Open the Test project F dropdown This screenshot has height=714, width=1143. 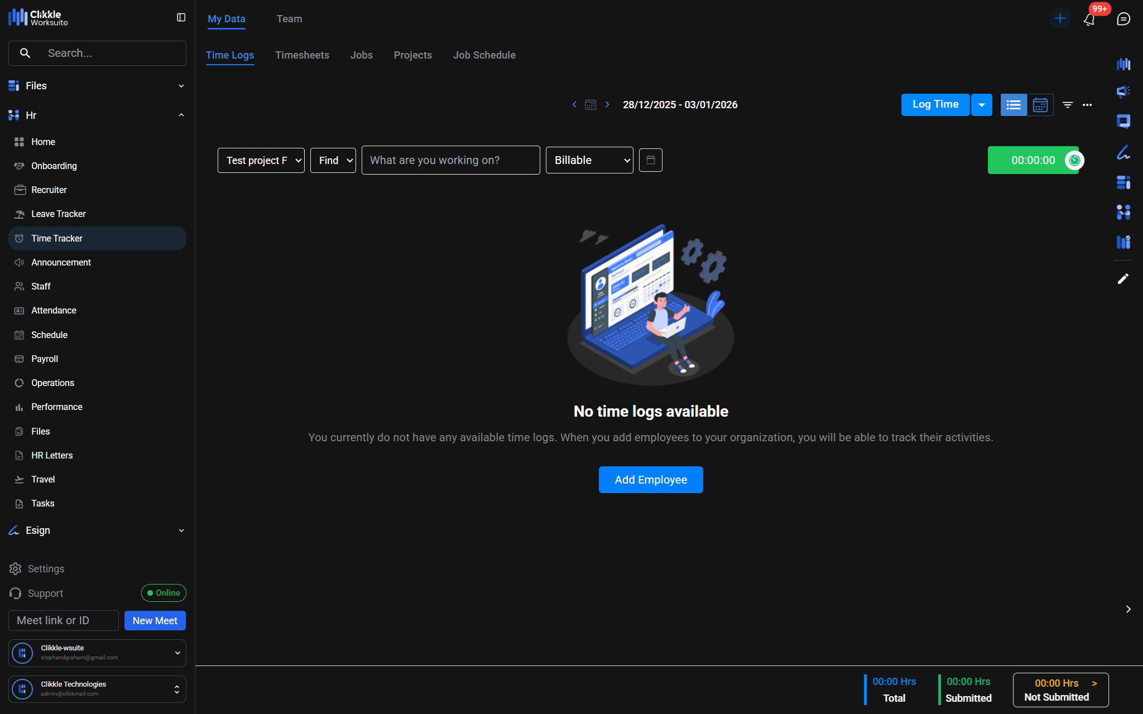coord(261,161)
